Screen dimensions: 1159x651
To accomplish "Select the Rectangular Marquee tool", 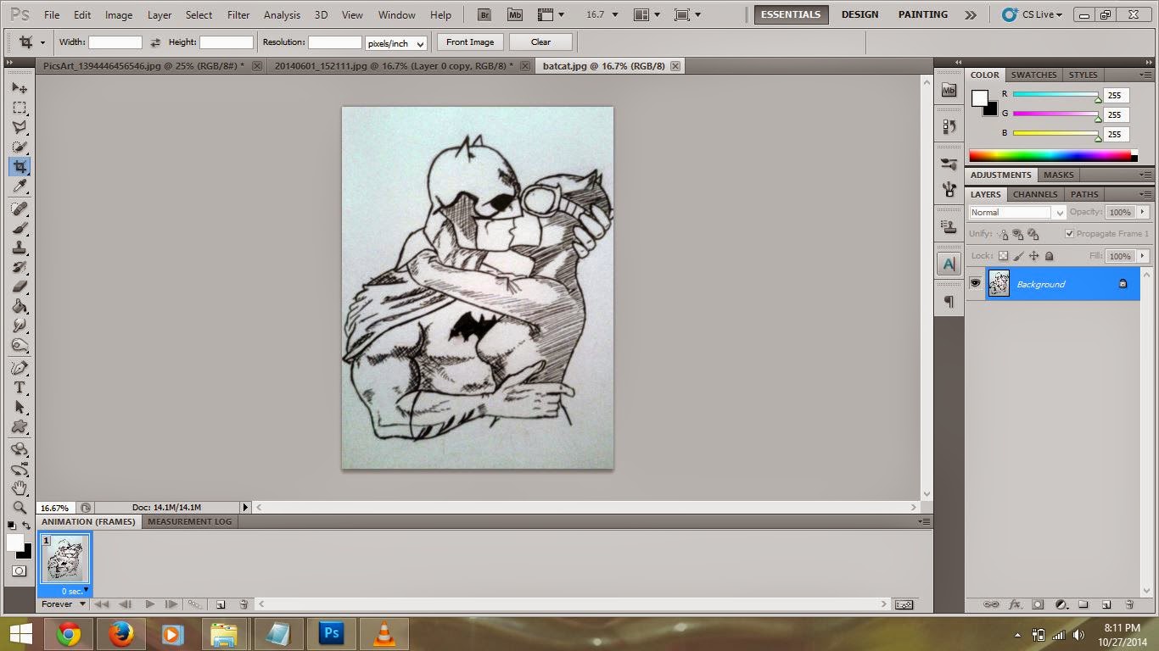I will pyautogui.click(x=20, y=108).
